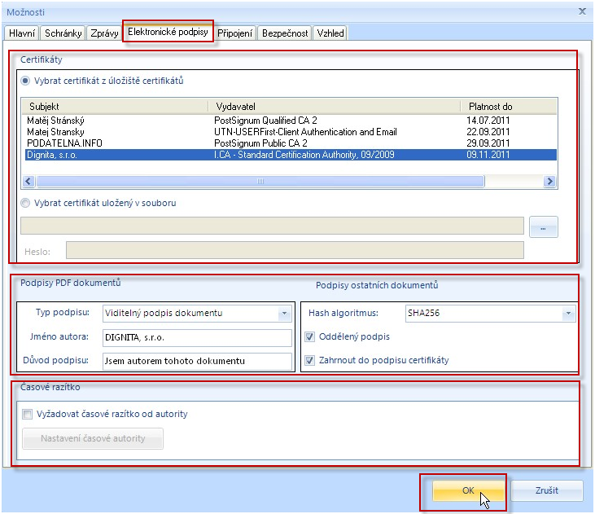The image size is (595, 514).
Task: Select radio 'Vybrat certifikát z úložiště certifikátů'
Action: (25, 81)
